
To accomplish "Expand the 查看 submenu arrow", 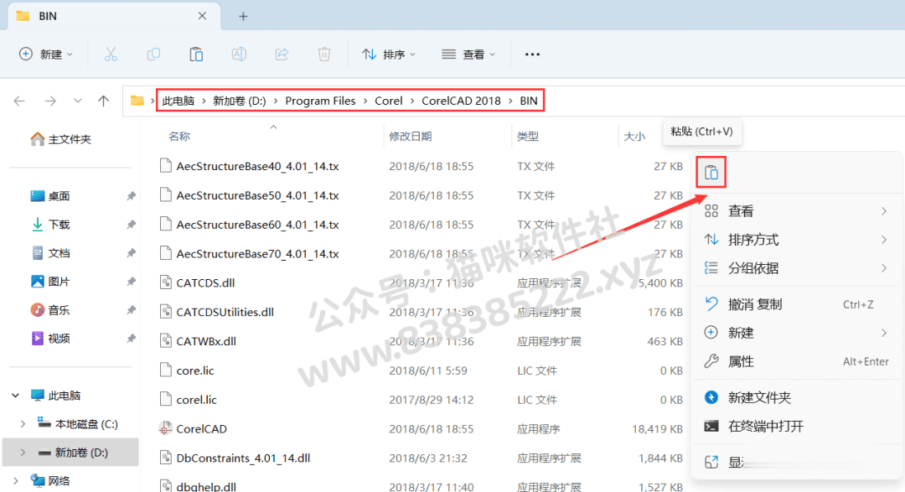I will (884, 211).
